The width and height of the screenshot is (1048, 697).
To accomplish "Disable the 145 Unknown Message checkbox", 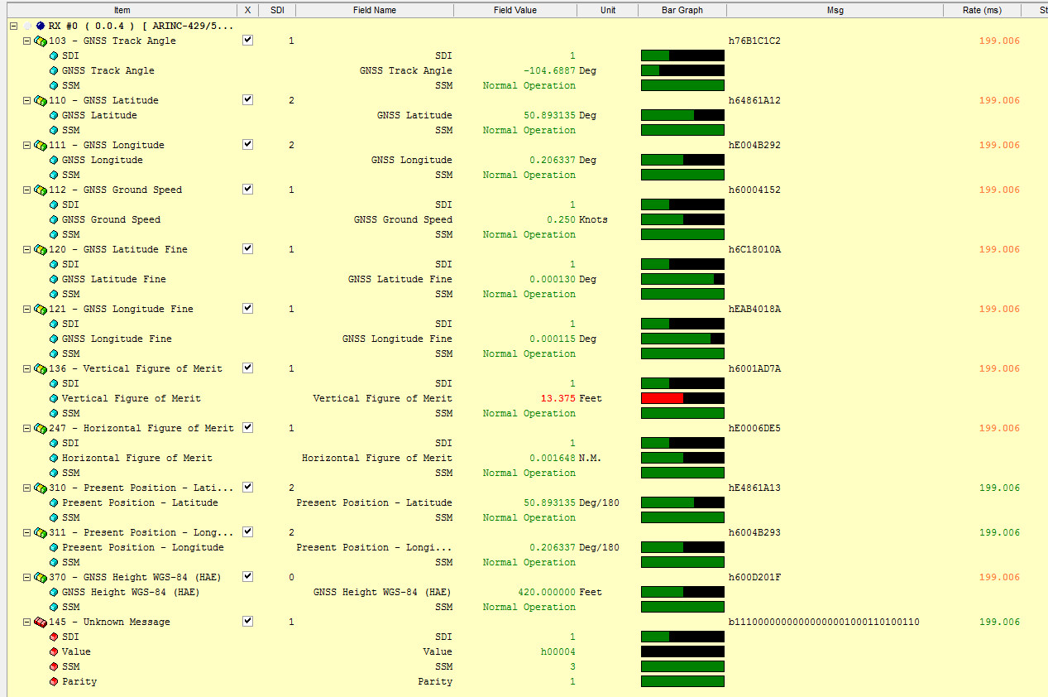I will pyautogui.click(x=247, y=621).
